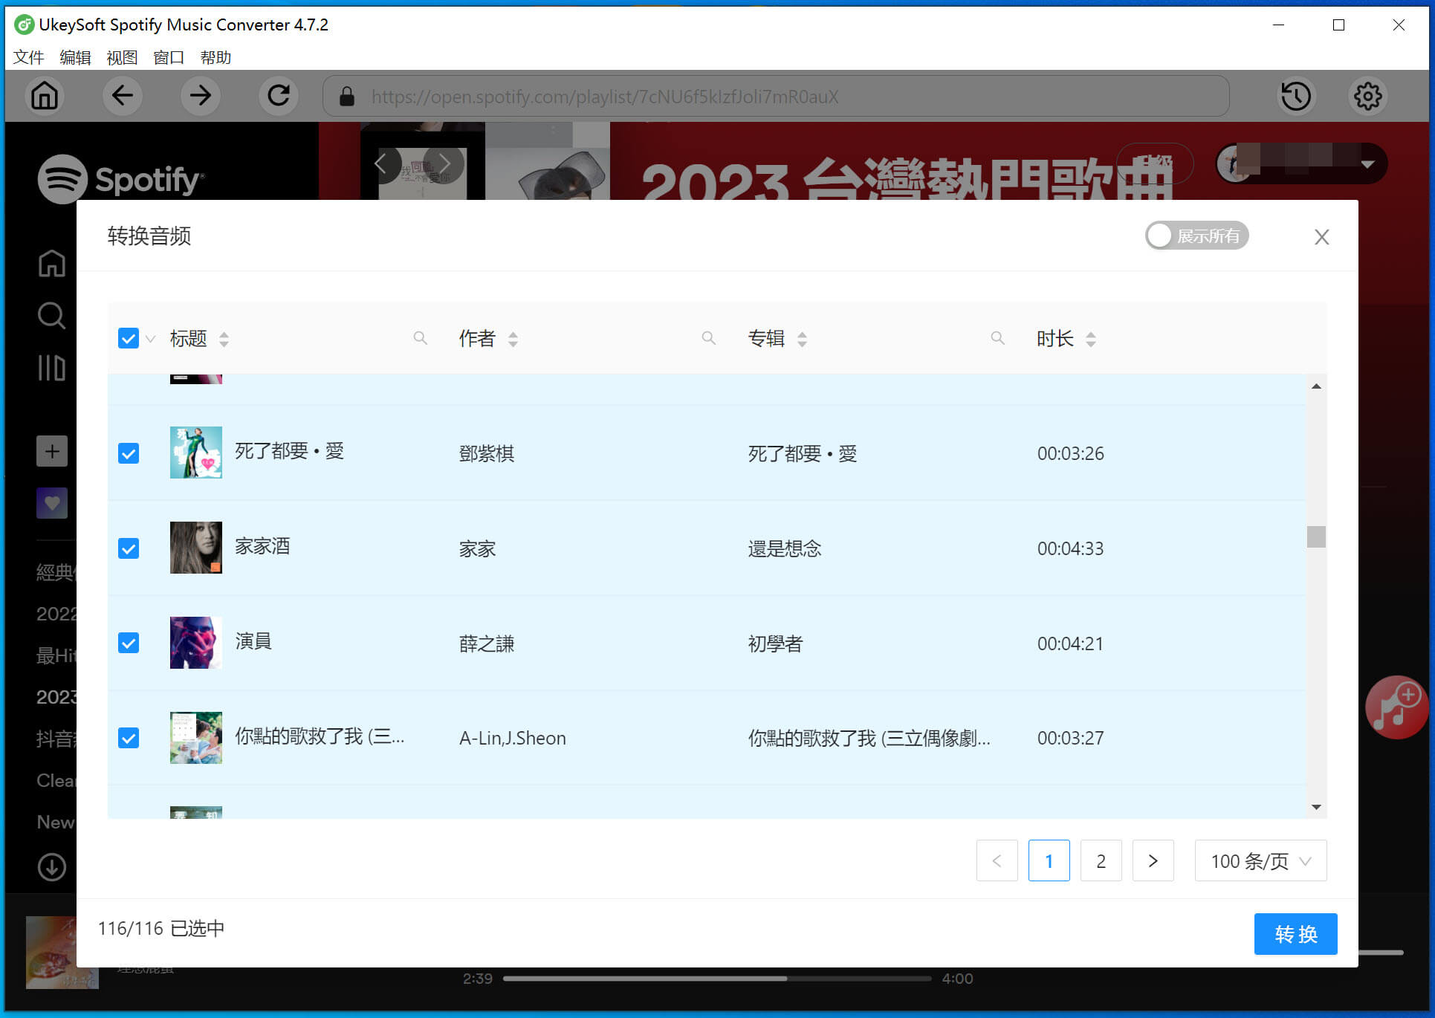Click the lock icon in address bar
Screen dimensions: 1435x1018
pos(346,97)
